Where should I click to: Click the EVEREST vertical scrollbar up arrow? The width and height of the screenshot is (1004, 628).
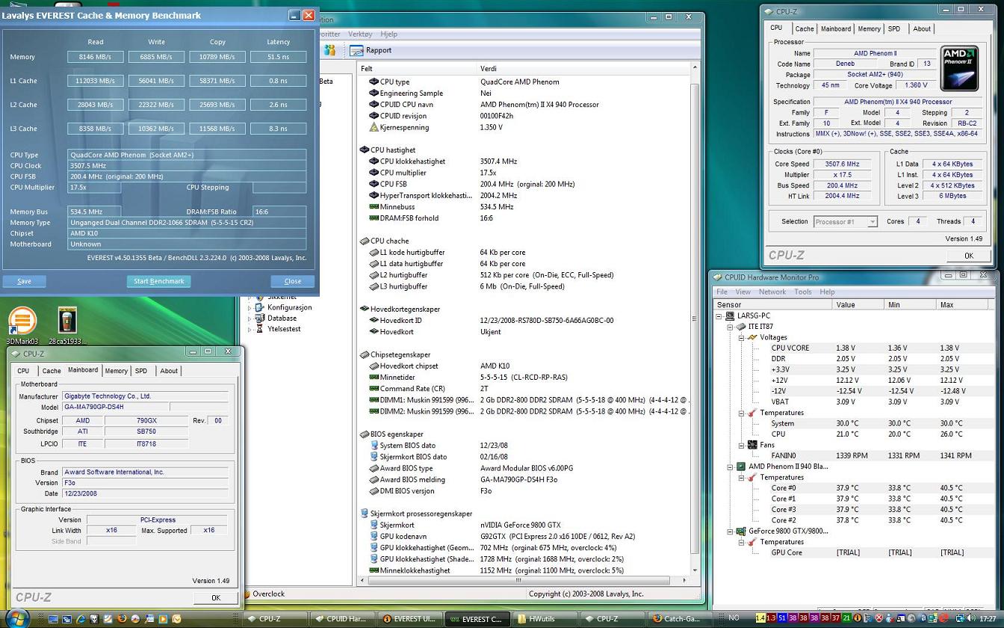coord(694,67)
